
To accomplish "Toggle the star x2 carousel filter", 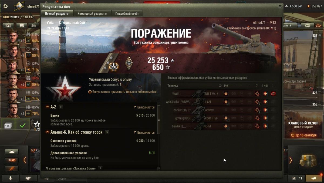I will [12, 160].
